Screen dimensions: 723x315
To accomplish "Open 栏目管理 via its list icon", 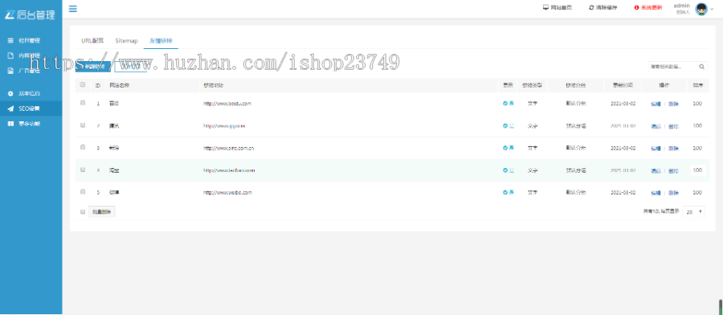I will 10,41.
